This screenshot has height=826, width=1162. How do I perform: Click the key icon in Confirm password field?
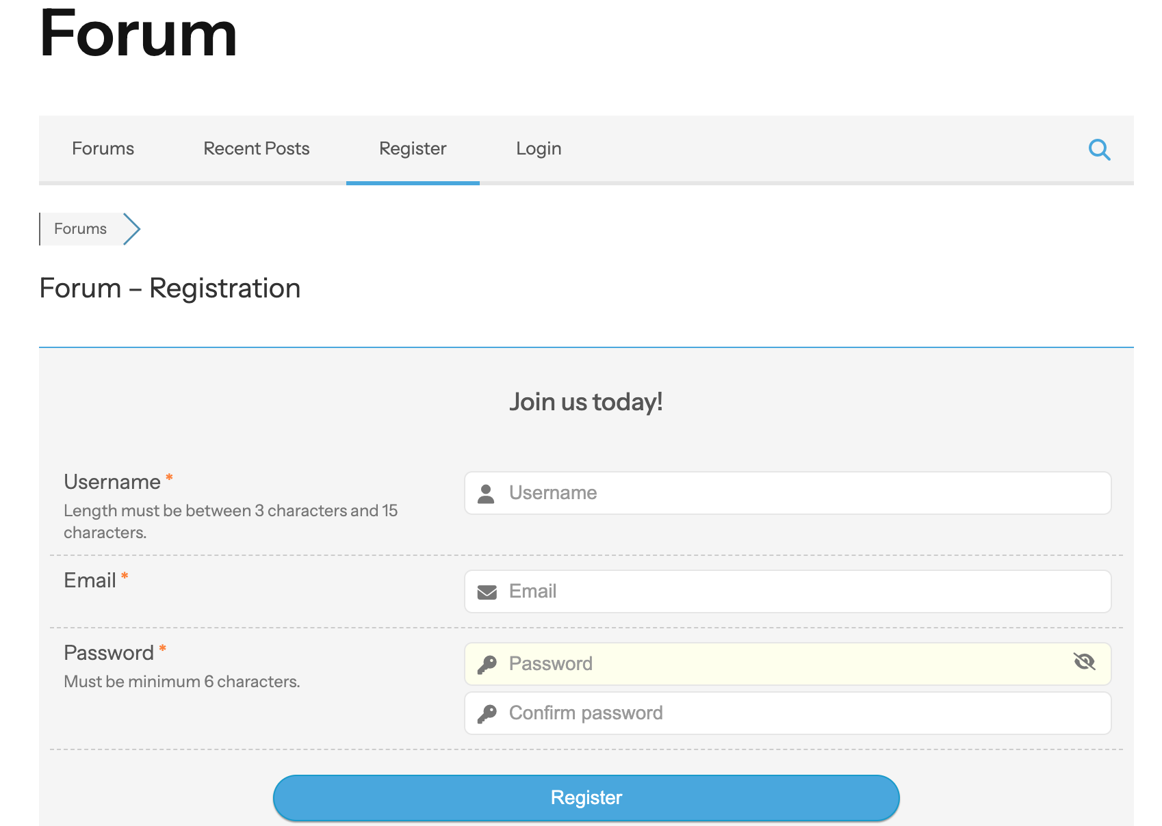487,714
